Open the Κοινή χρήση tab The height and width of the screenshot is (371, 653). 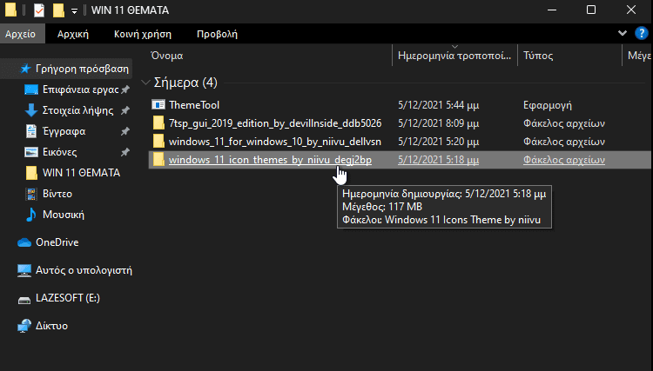143,34
